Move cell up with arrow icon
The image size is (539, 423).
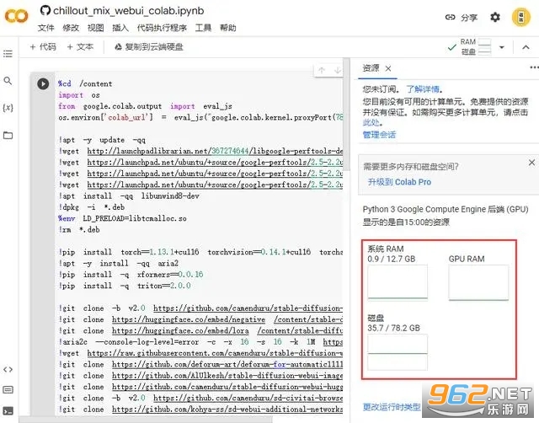[x=322, y=71]
